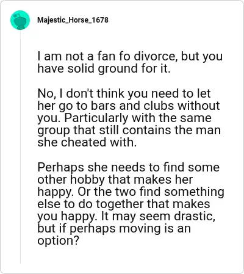The height and width of the screenshot is (274, 244).
Task: Click the final word 'option?'
Action: click(58, 241)
